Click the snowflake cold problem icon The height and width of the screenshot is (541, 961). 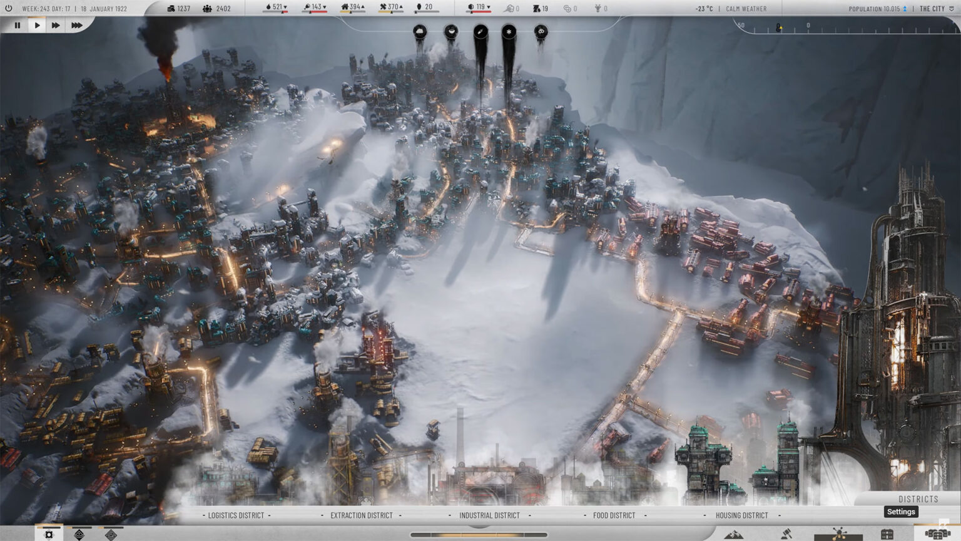click(x=509, y=31)
